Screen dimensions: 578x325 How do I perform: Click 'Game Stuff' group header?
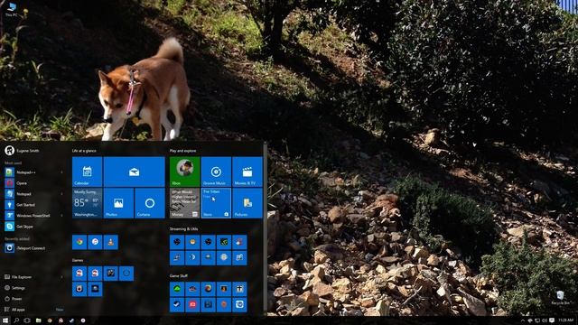pos(178,275)
